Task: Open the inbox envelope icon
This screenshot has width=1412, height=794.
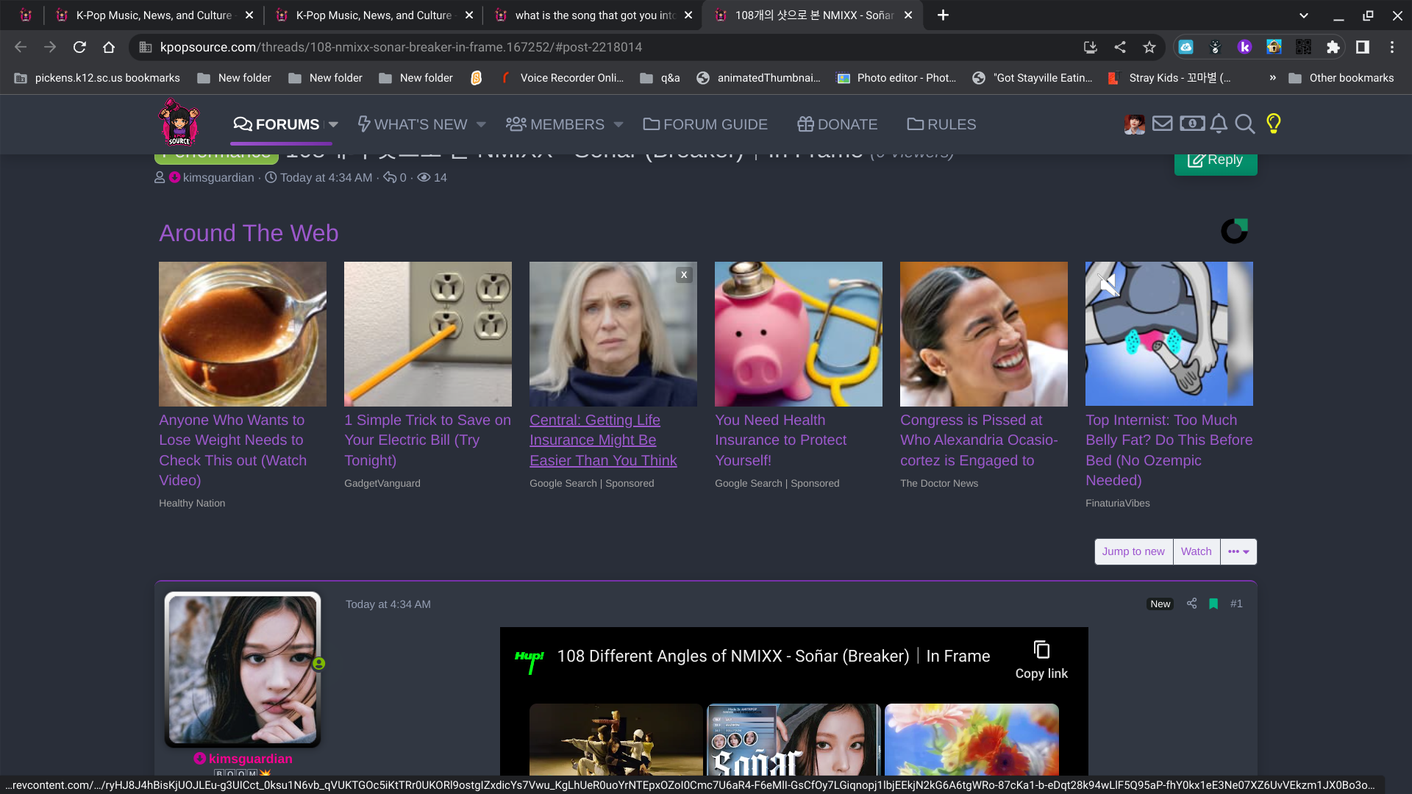Action: coord(1162,124)
